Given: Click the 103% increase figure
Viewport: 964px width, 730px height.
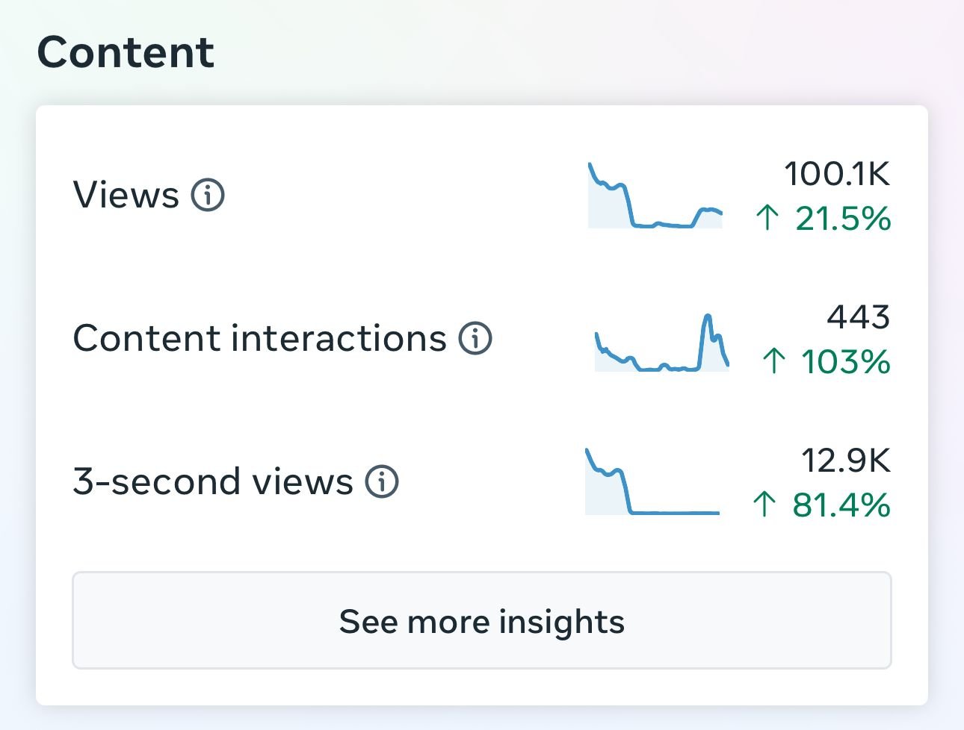Looking at the screenshot, I should (846, 362).
